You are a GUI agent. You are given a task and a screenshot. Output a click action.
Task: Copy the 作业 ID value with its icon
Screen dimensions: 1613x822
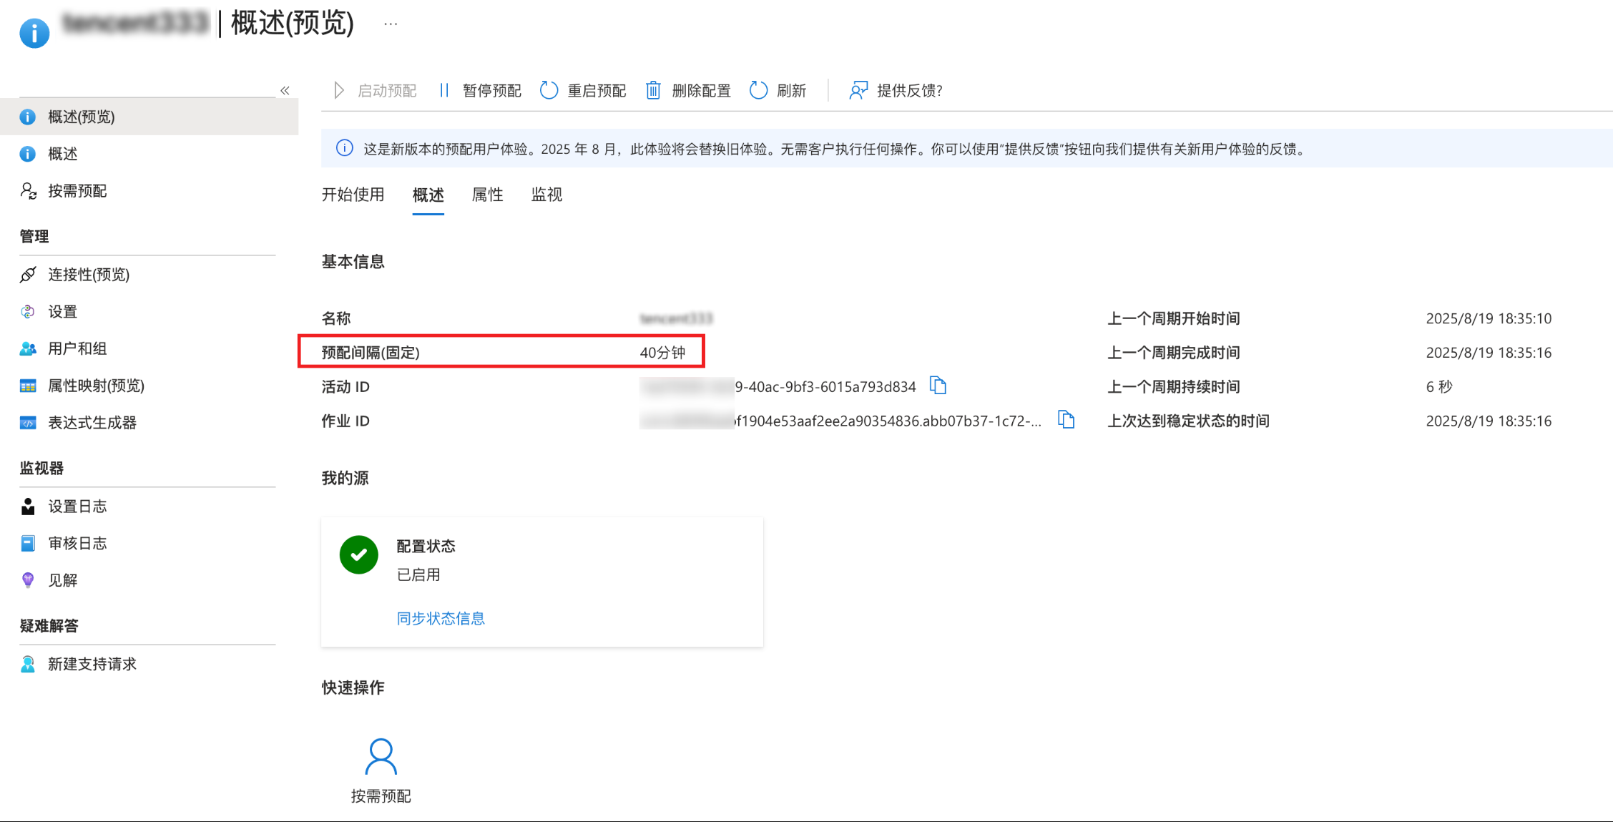(x=1066, y=420)
